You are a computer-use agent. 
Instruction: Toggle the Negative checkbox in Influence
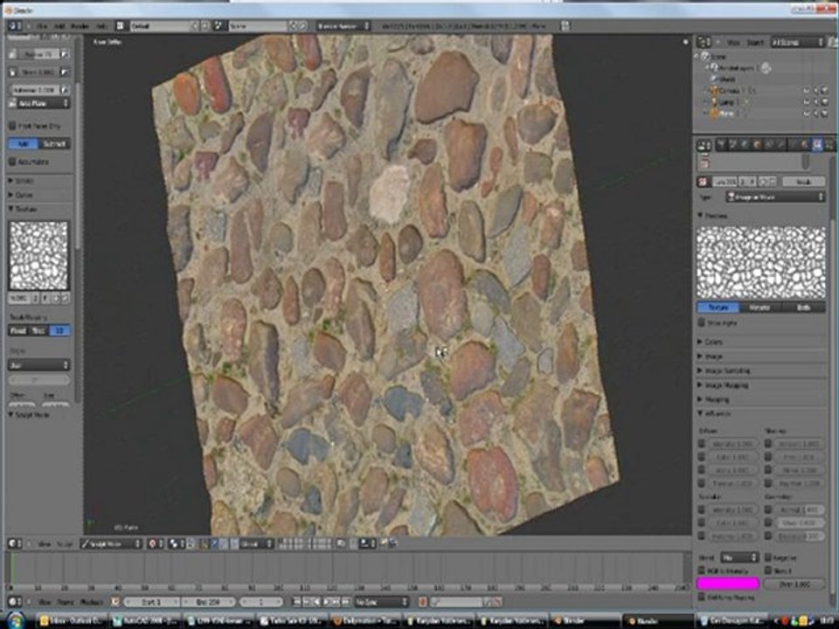(767, 556)
